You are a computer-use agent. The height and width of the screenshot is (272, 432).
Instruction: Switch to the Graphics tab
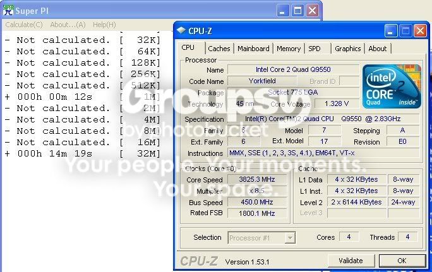pos(348,49)
